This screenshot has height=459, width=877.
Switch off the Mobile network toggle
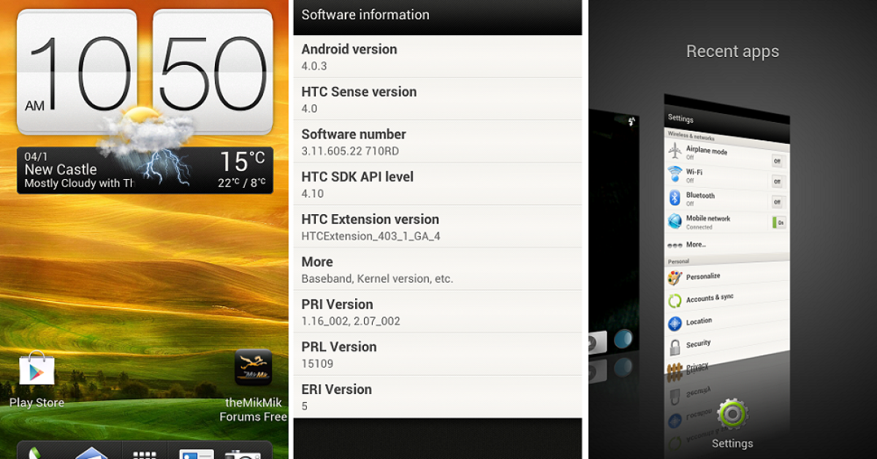point(779,222)
